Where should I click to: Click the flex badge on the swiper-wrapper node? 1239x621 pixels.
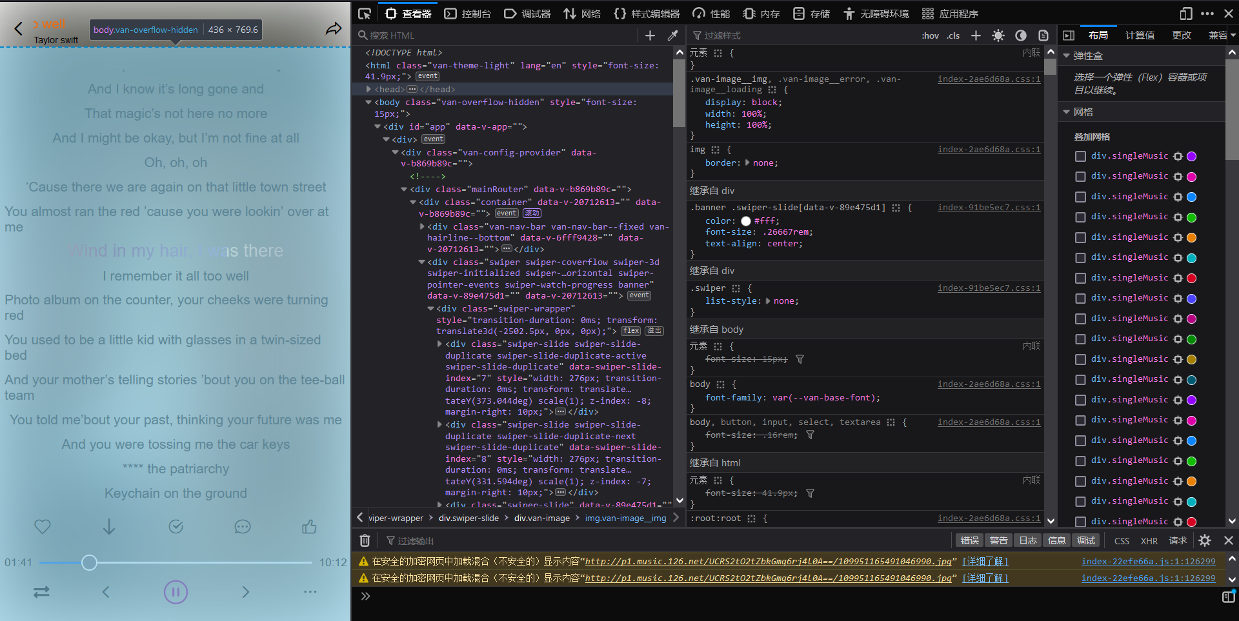630,331
